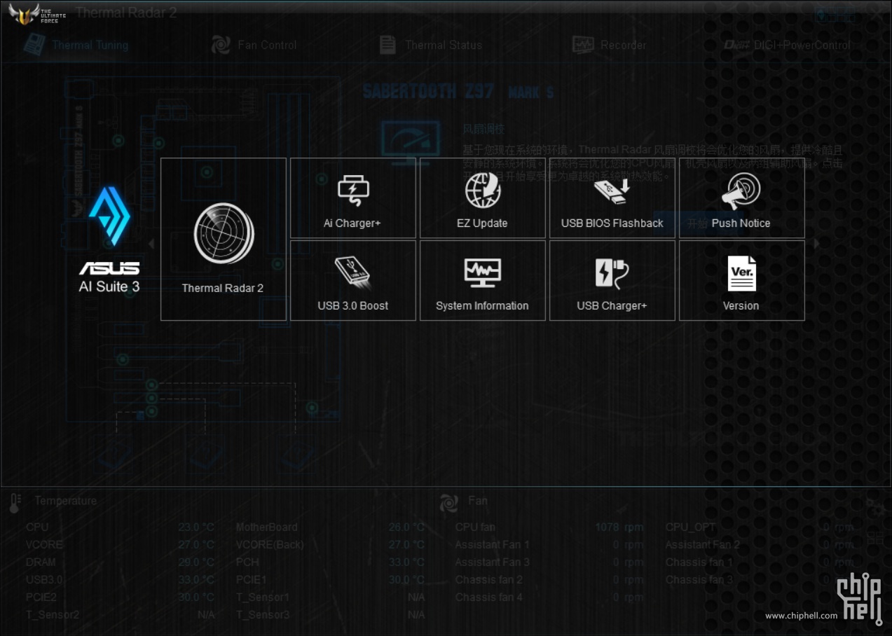Switch to the Fan Control tab

(254, 45)
